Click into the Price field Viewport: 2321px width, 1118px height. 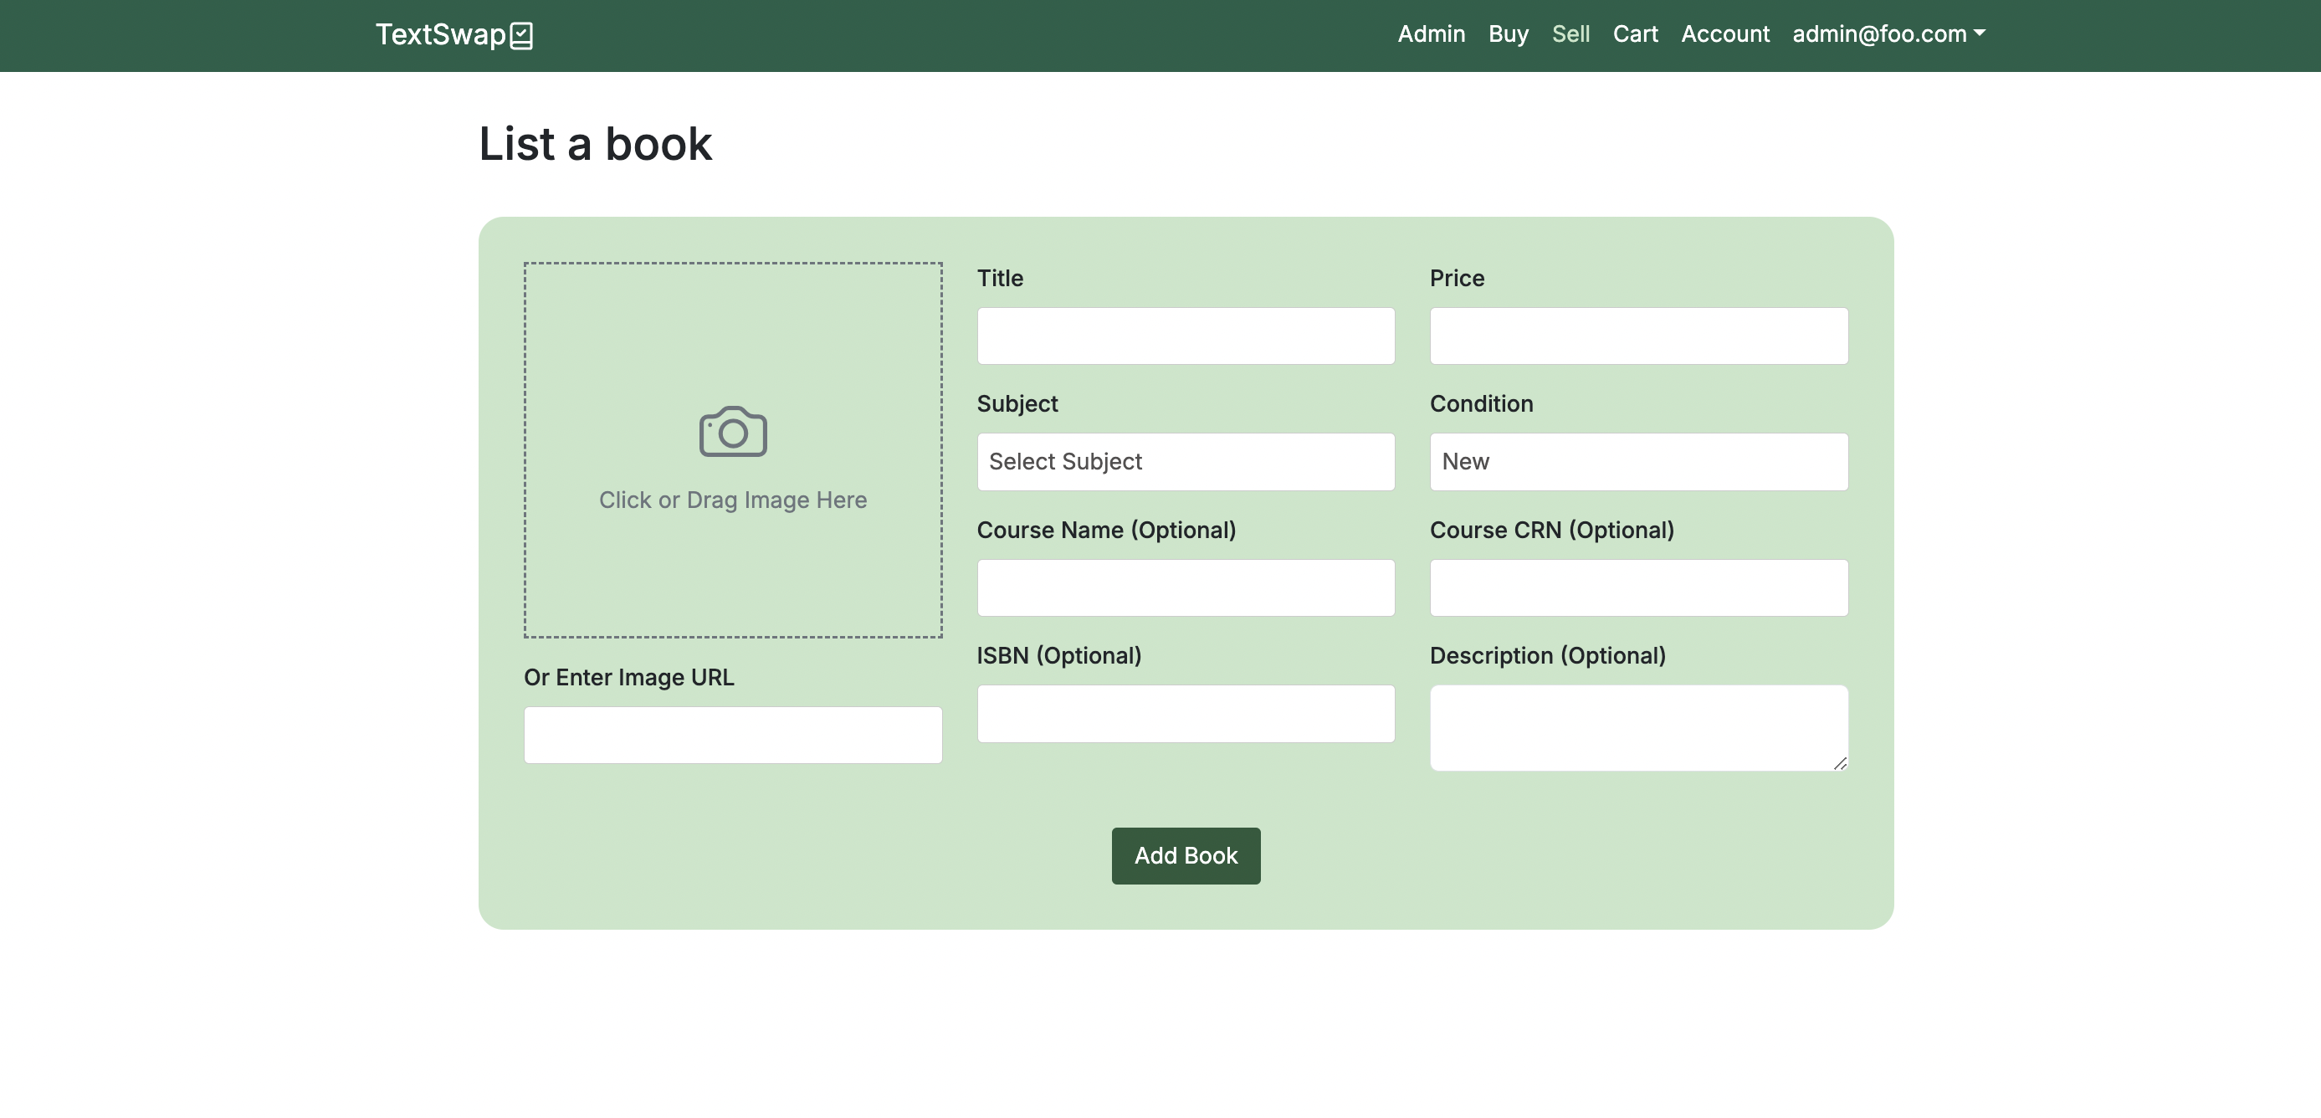[x=1637, y=336]
